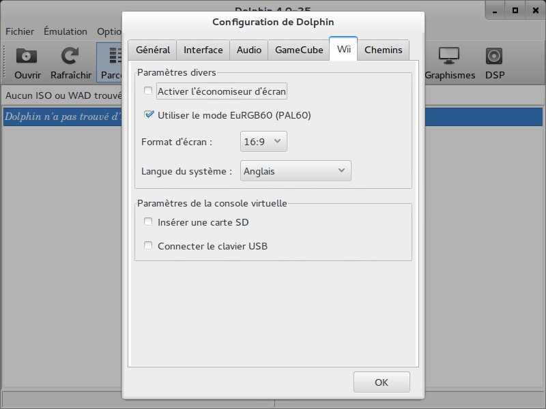Viewport: 546px width, 409px height.
Task: Open the Langue du système Anglais dropdown
Action: [x=296, y=171]
